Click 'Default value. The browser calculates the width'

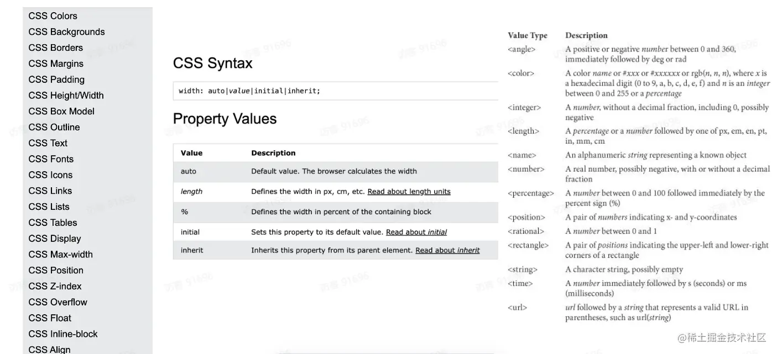click(334, 171)
